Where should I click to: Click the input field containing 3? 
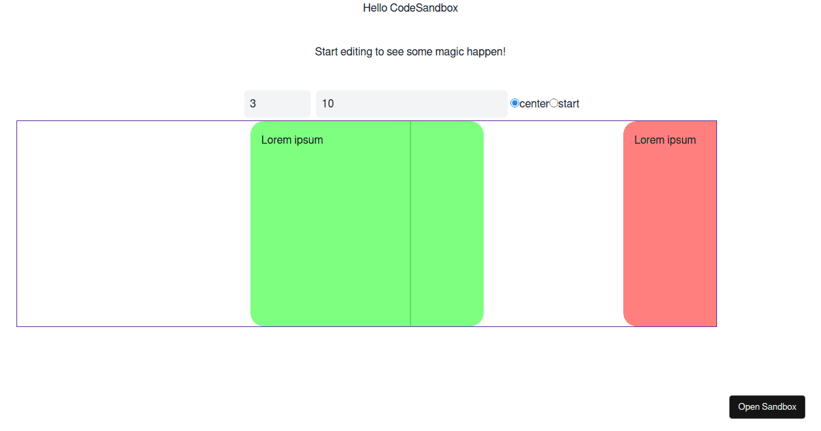click(277, 103)
